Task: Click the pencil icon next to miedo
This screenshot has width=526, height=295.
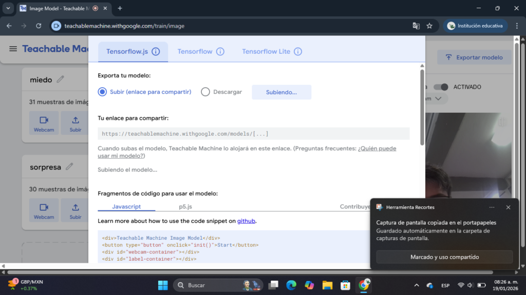Action: click(61, 79)
